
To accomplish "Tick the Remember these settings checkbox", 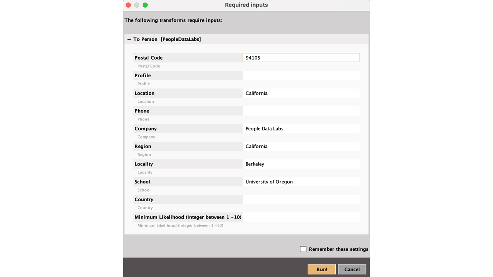I will (x=303, y=249).
